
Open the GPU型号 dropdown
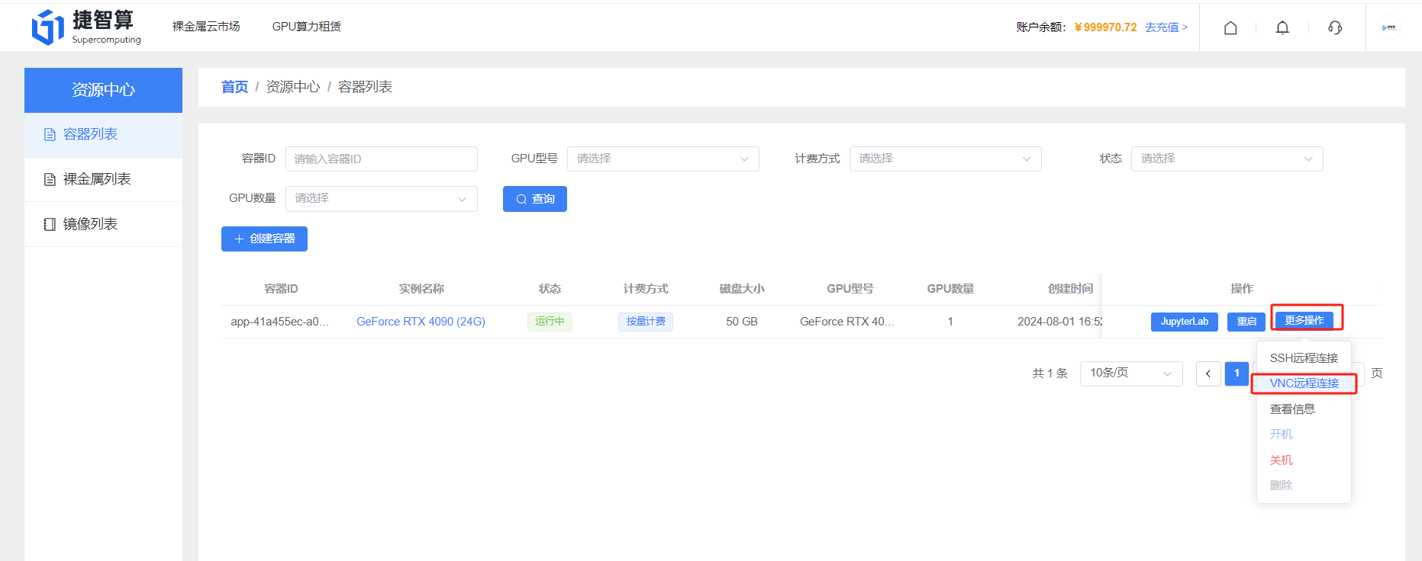click(x=663, y=159)
